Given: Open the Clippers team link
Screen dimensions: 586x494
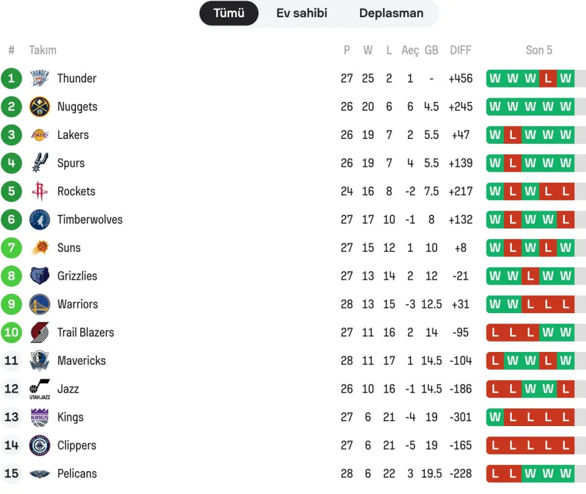Looking at the screenshot, I should click(77, 445).
